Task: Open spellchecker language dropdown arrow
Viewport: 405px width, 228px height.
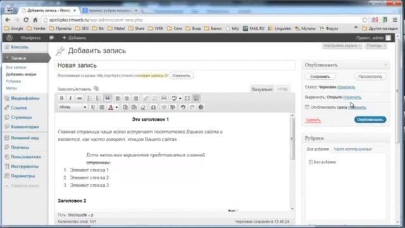Action: pyautogui.click(x=180, y=98)
